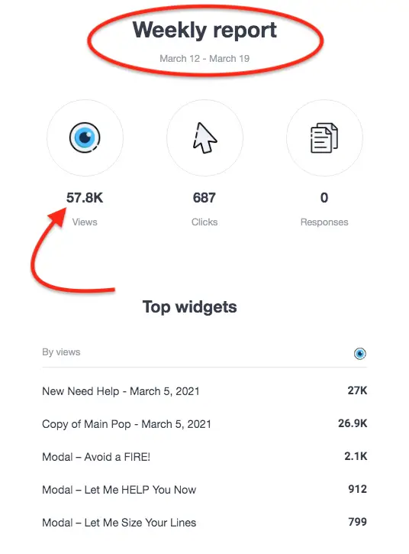The height and width of the screenshot is (554, 409).
Task: Click the Clicks label under 687
Action: point(204,222)
